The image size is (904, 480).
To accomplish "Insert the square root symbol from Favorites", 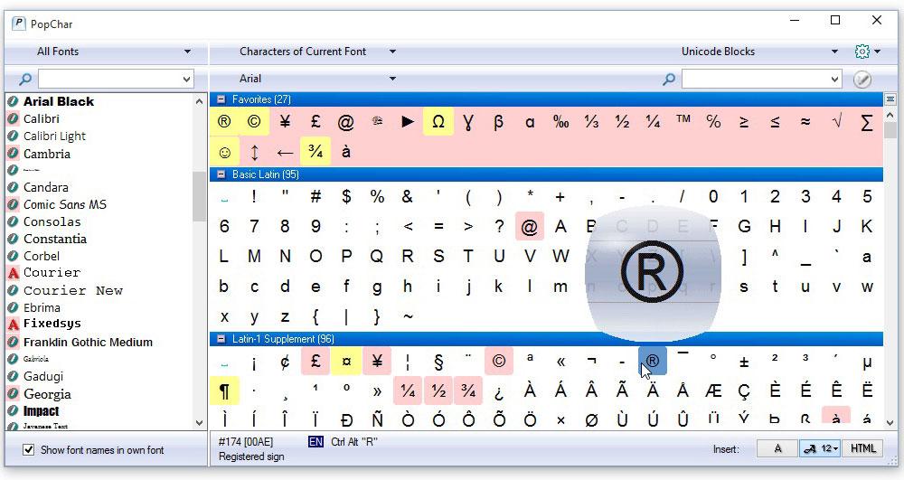I will click(836, 122).
